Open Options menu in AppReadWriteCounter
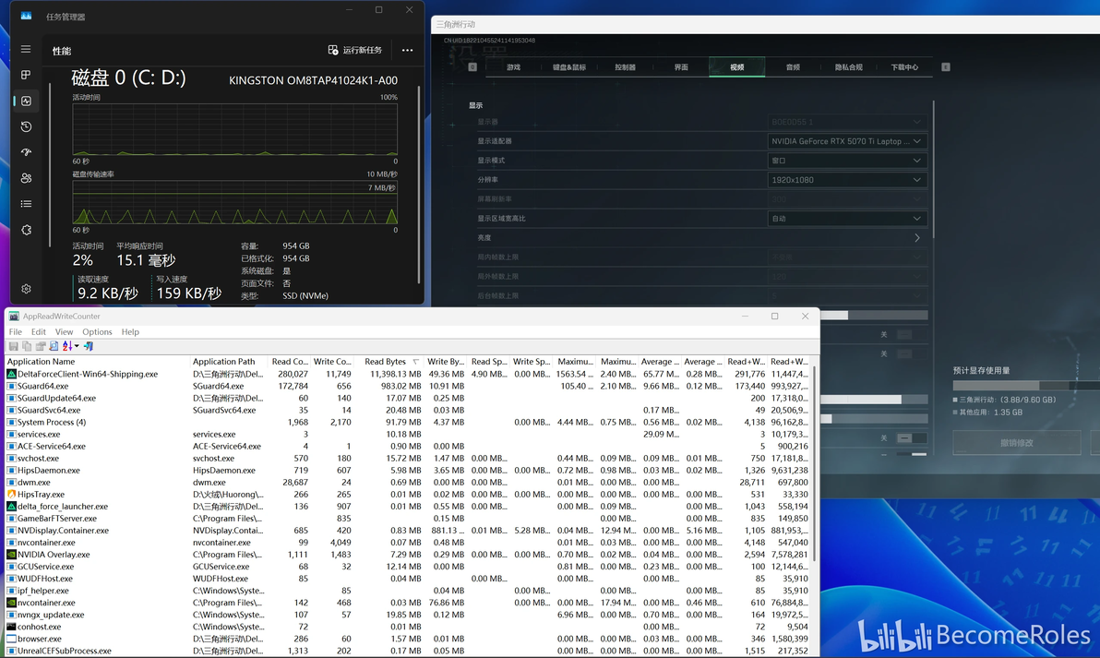 click(x=97, y=332)
